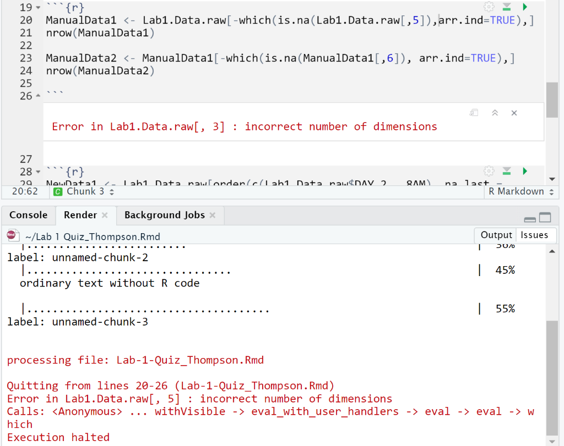The width and height of the screenshot is (564, 446).
Task: Click editor scroll down arrow
Action: click(x=552, y=179)
